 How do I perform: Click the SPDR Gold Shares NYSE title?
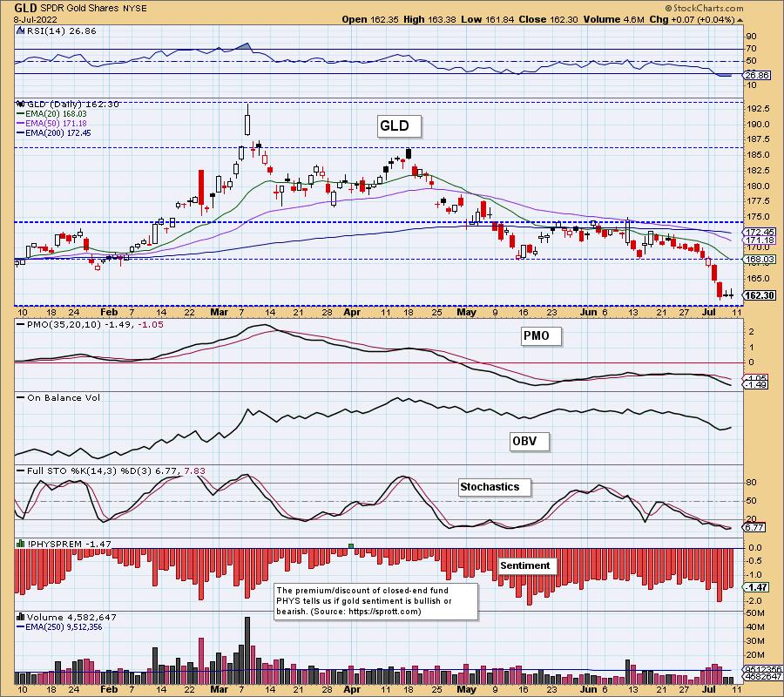(x=93, y=8)
